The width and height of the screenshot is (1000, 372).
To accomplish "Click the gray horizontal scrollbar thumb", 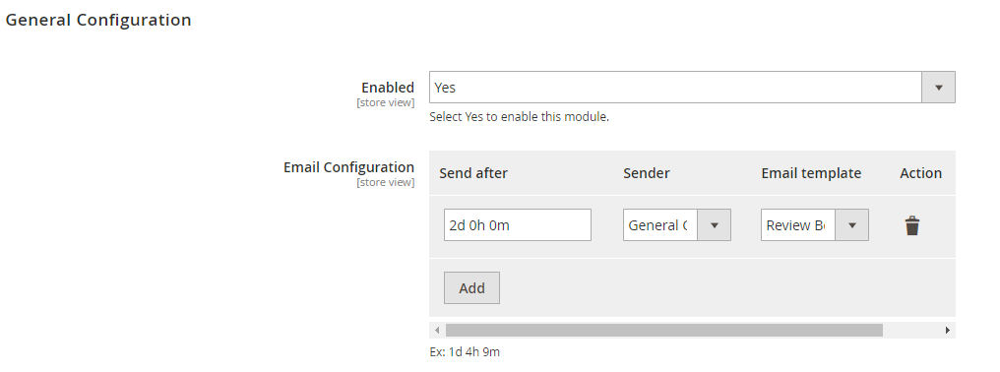I will pyautogui.click(x=664, y=330).
